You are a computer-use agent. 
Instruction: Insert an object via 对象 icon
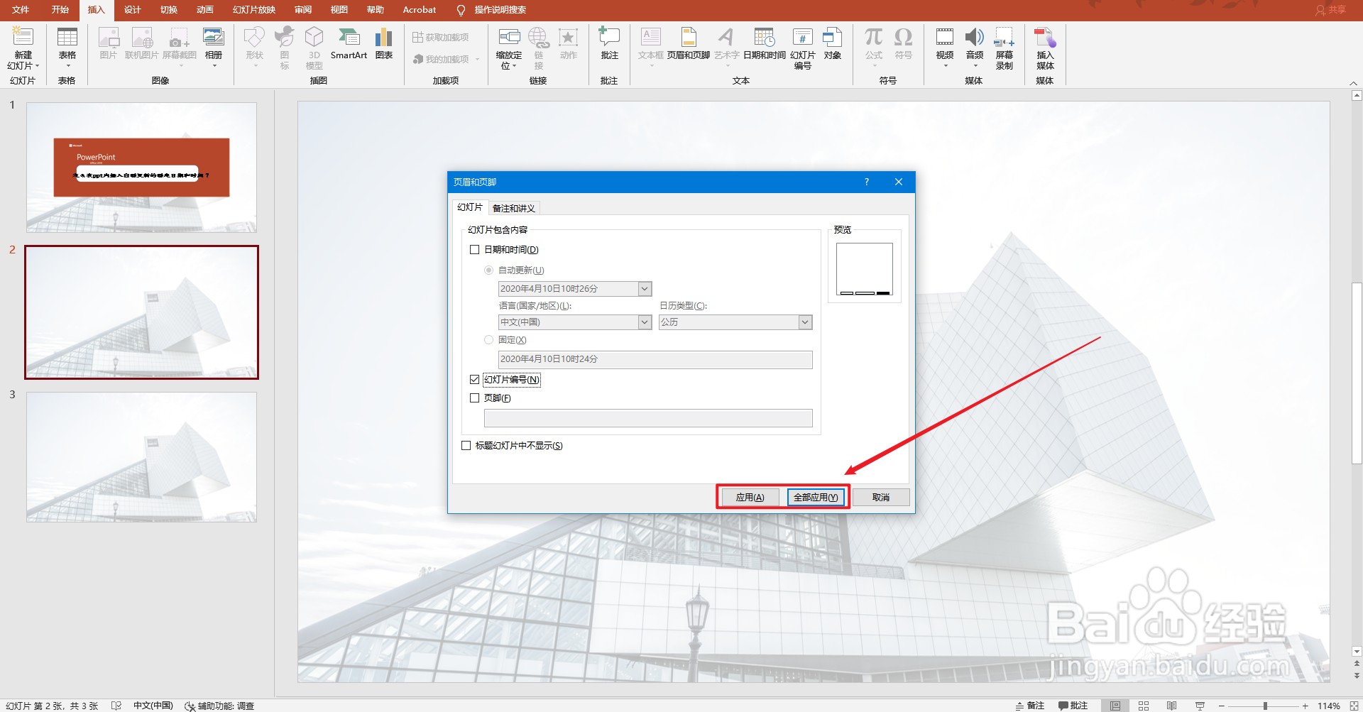coord(833,44)
